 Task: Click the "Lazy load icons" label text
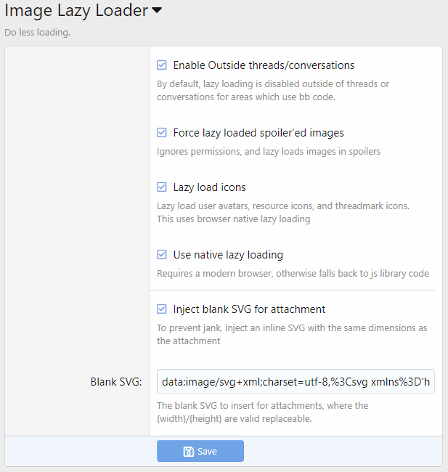[209, 187]
